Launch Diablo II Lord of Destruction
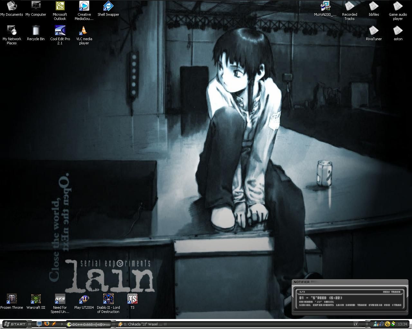This screenshot has height=329, width=412. tap(108, 304)
